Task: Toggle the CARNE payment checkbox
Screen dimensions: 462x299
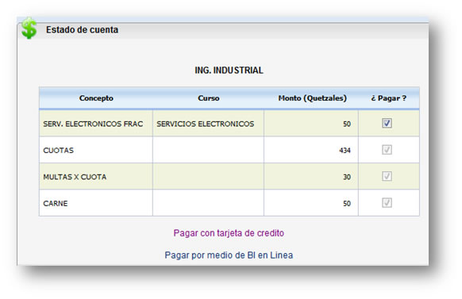Action: click(387, 202)
